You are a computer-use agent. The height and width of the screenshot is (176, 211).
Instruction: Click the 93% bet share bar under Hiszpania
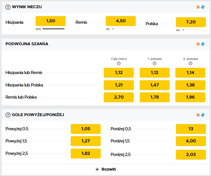(x=53, y=29)
